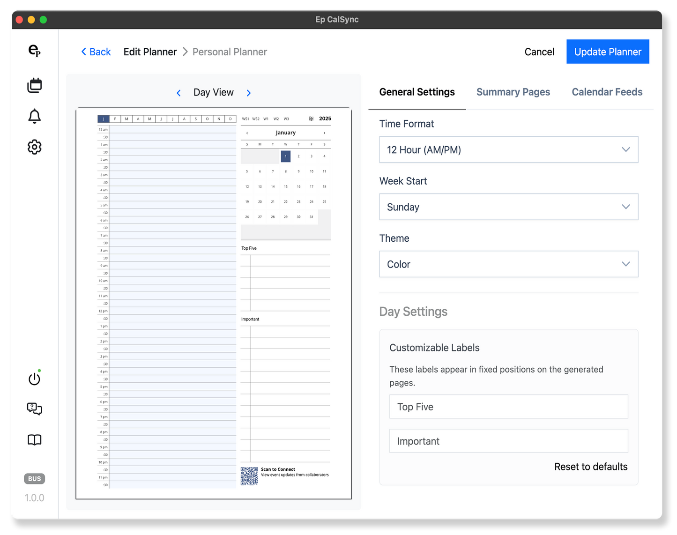This screenshot has width=677, height=535.
Task: Click the BUS badge in the sidebar
Action: [34, 478]
